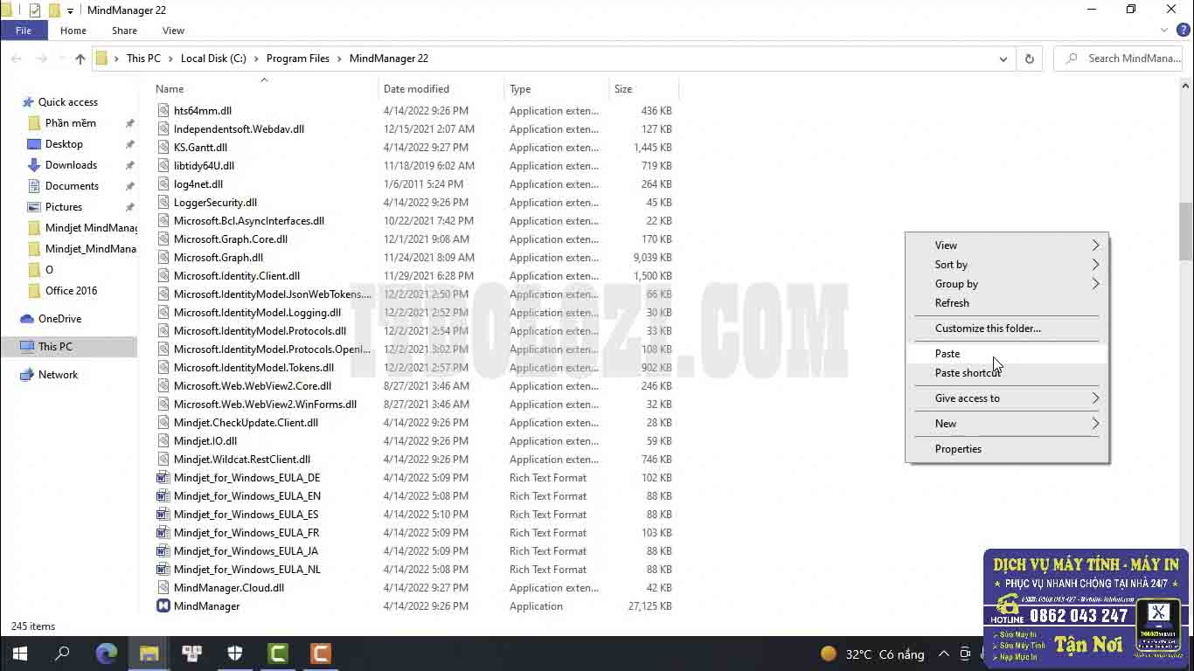
Task: Refresh the address bar with circular arrow icon
Action: (1030, 59)
